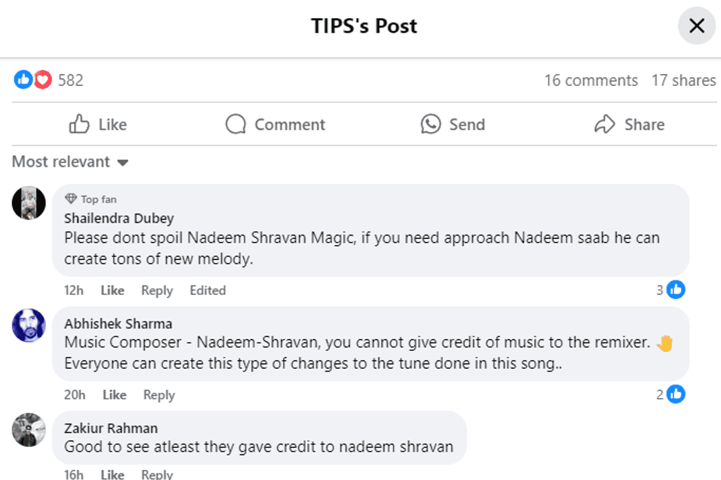Like Abhishek Sharma's comment
This screenshot has width=721, height=480.
[x=114, y=395]
